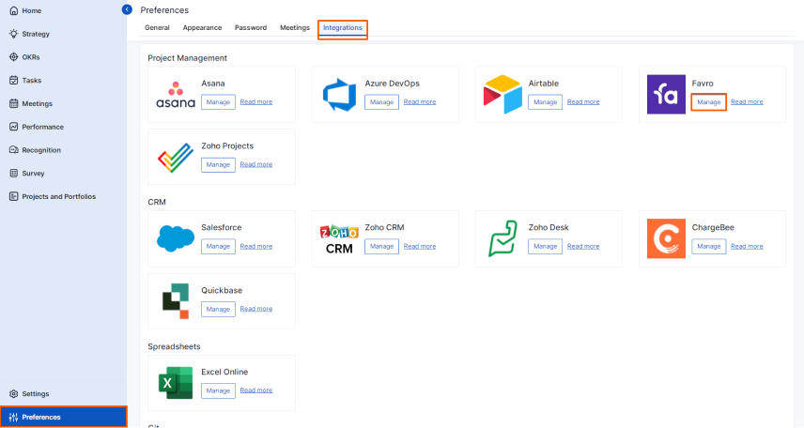This screenshot has height=428, width=804.
Task: Click the Meetings calendar icon
Action: (x=14, y=103)
